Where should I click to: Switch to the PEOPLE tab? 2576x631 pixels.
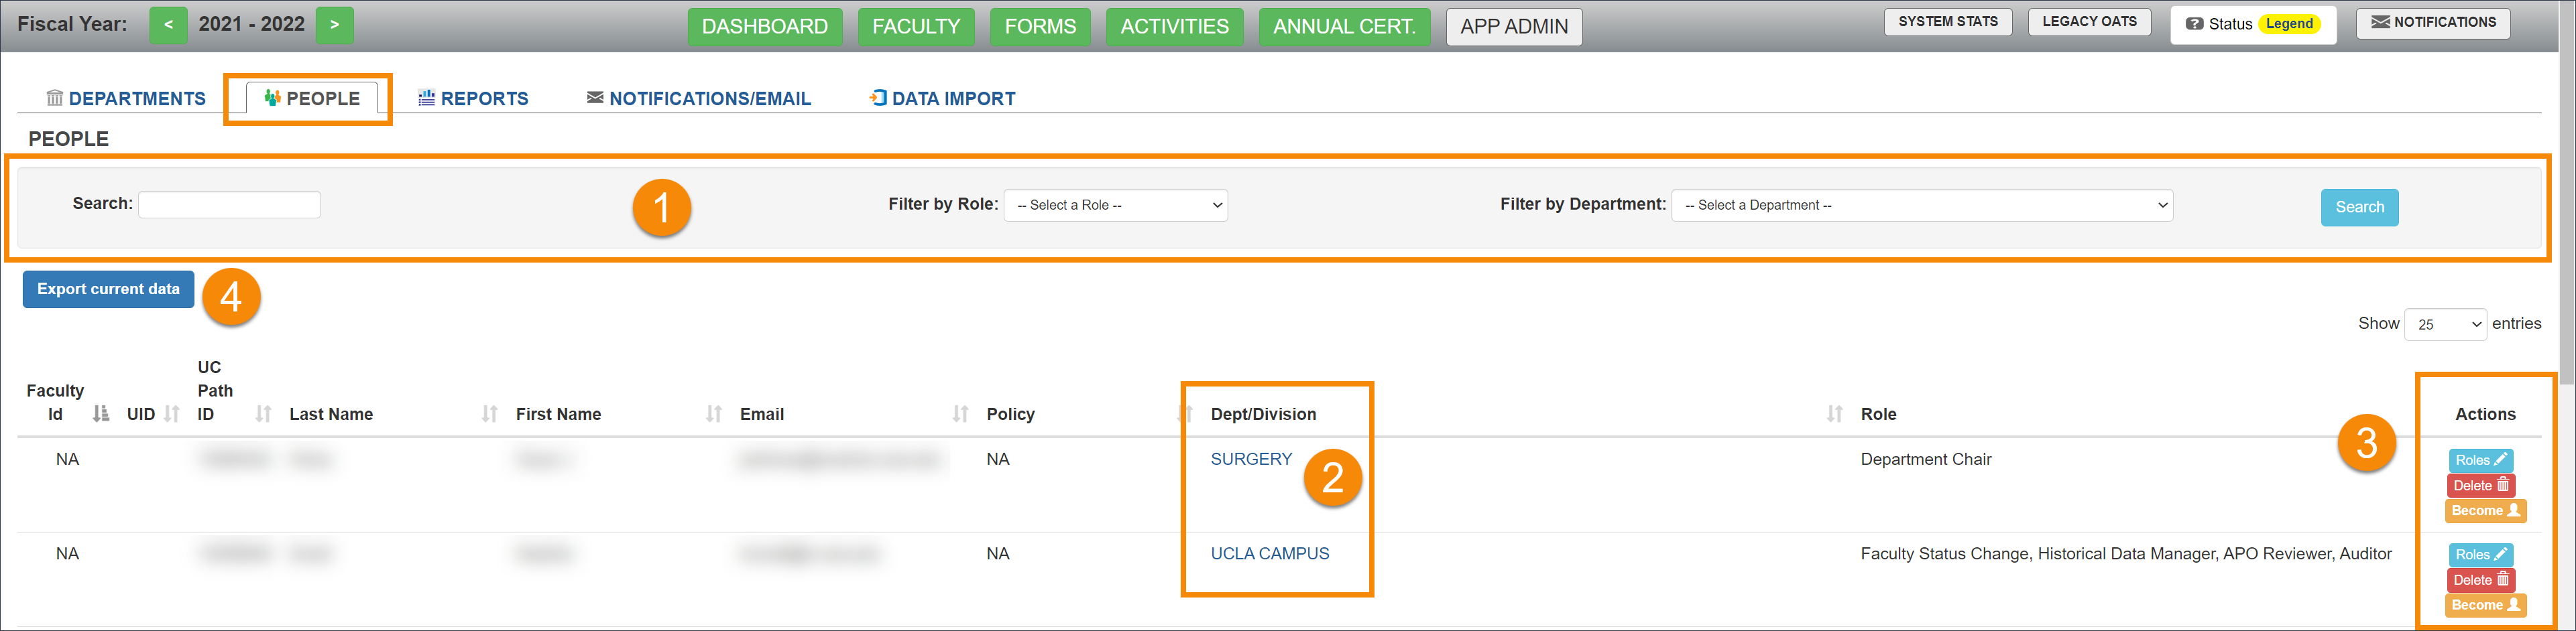coord(311,98)
